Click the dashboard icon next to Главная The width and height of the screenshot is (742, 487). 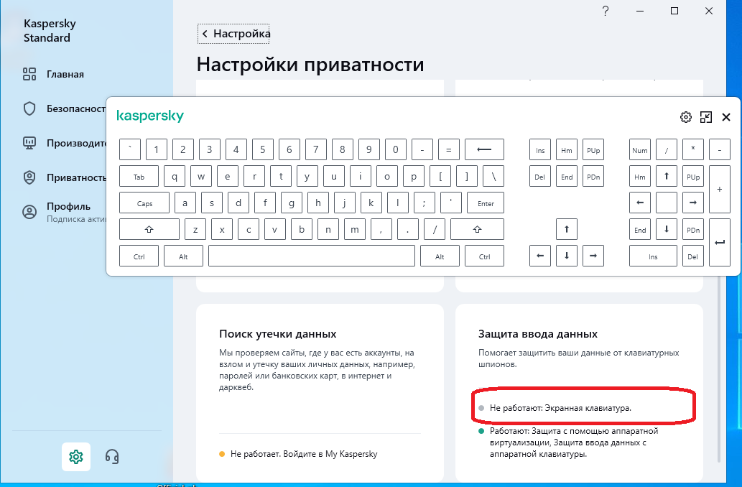coord(29,74)
